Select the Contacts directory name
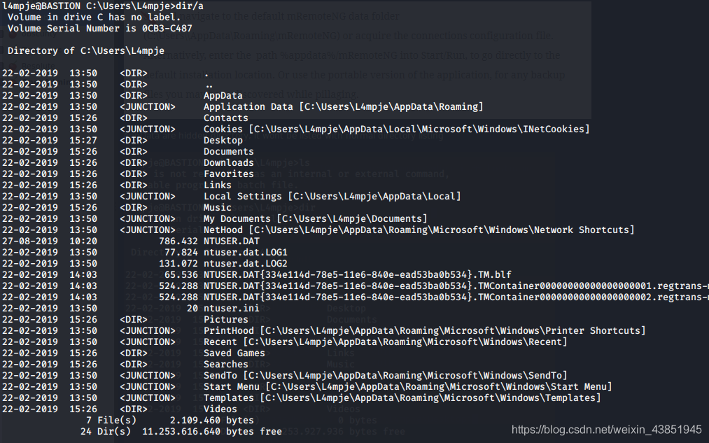Viewport: 709px width, 443px height. [225, 118]
